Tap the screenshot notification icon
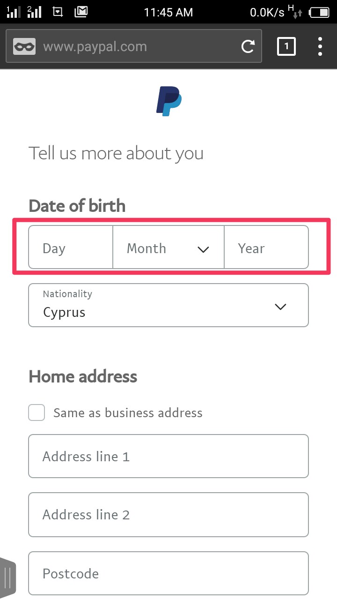 (x=58, y=12)
